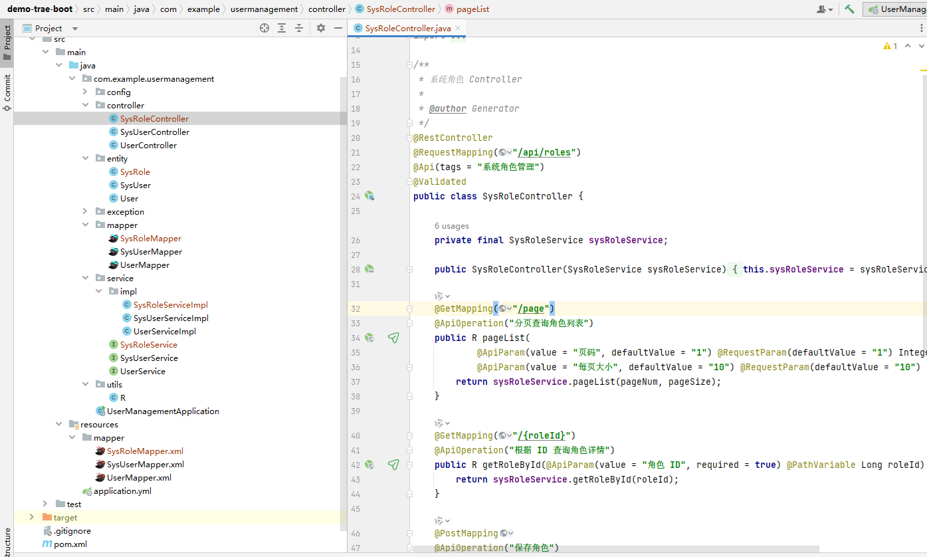This screenshot has height=557, width=927.
Task: Click the Build project hammer icon
Action: pos(849,9)
